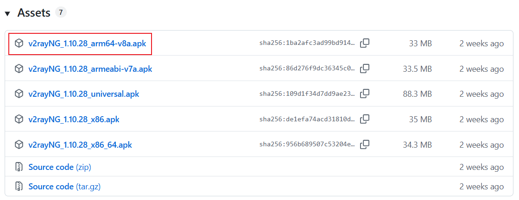This screenshot has width=519, height=200.
Task: Download Source code (zip) archive
Action: coord(59,167)
